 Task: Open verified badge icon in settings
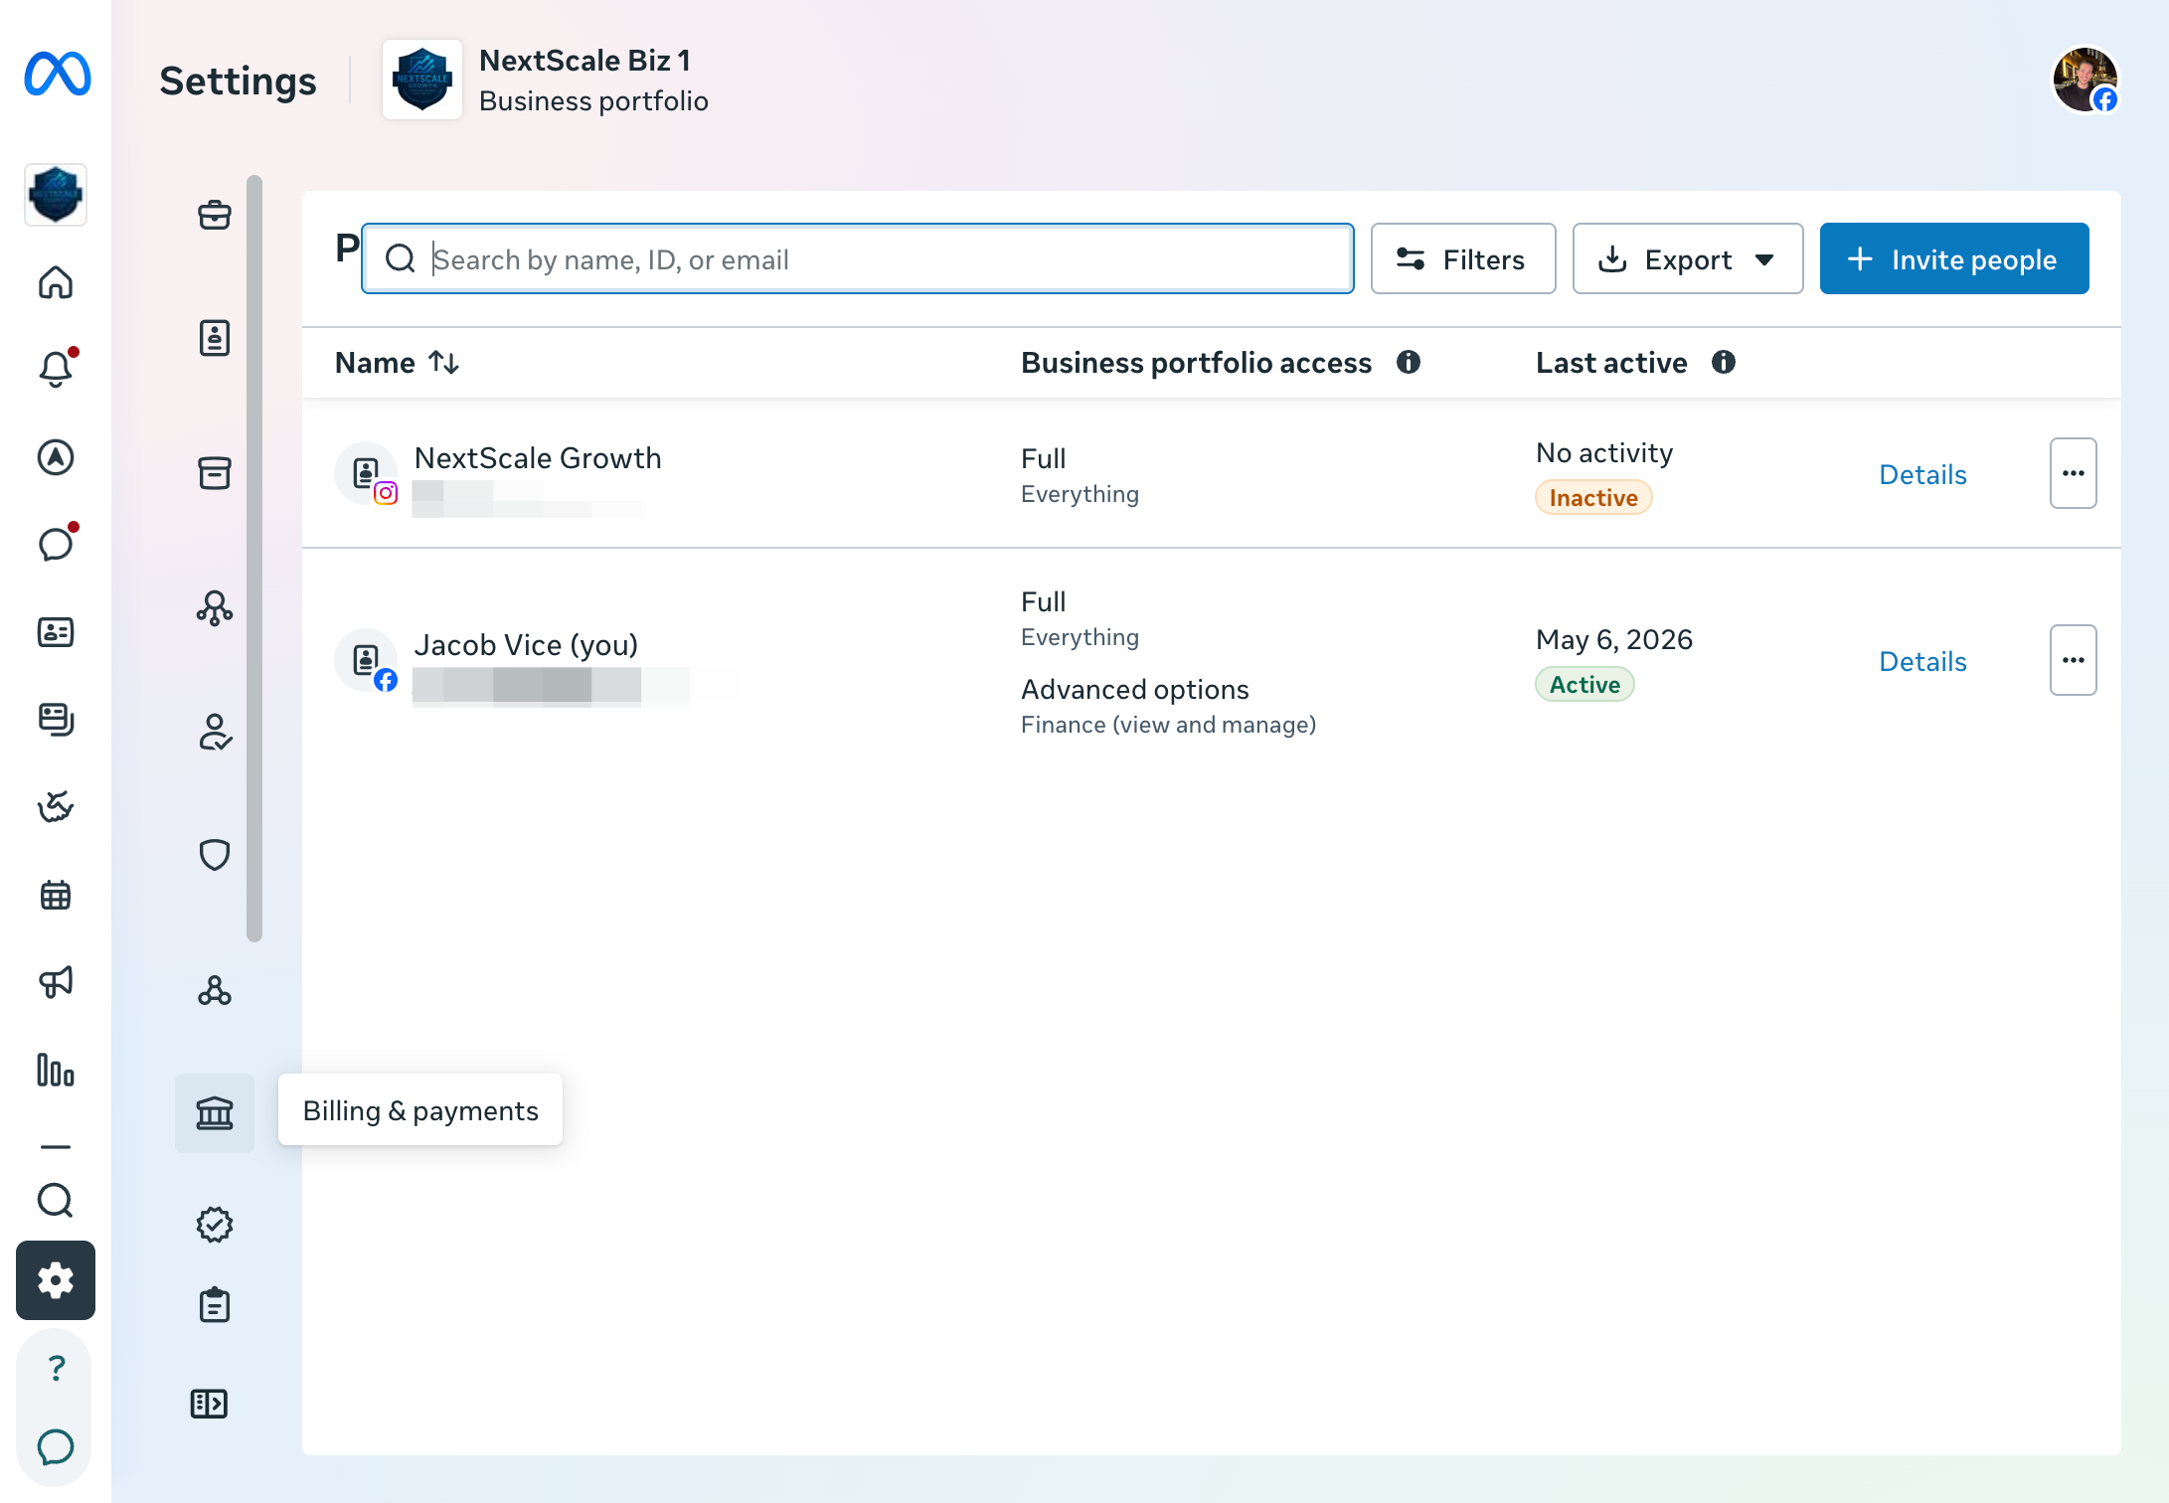pos(215,1225)
